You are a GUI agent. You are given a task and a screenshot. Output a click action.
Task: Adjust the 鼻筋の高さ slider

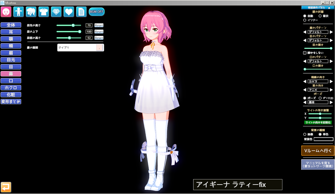69,38
